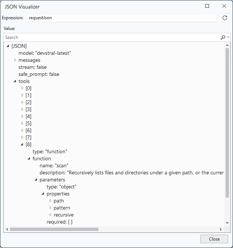
Task: Expand tools item [3]
Action: (22, 110)
